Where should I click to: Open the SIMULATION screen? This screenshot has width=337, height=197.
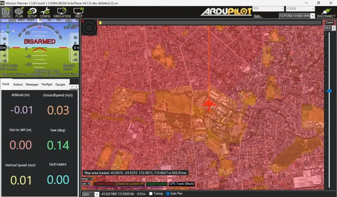click(x=62, y=13)
